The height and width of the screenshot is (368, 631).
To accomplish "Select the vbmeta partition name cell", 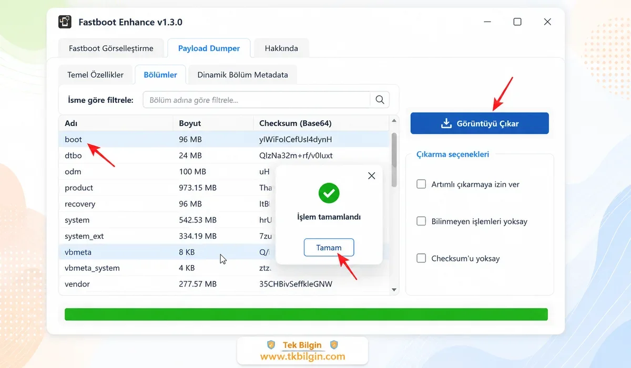I will point(78,252).
